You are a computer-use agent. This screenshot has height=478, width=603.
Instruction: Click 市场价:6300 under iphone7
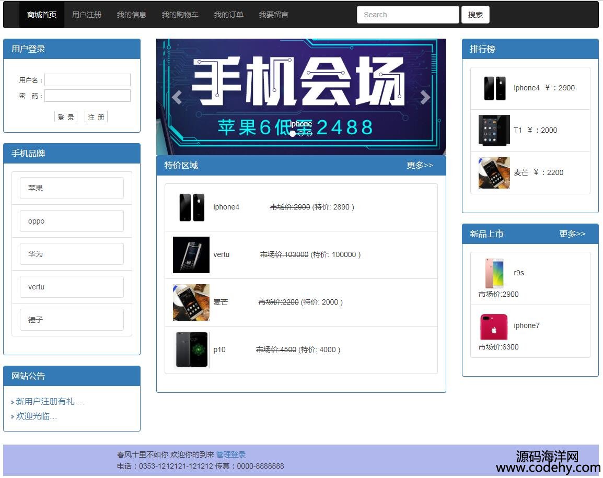tap(498, 347)
